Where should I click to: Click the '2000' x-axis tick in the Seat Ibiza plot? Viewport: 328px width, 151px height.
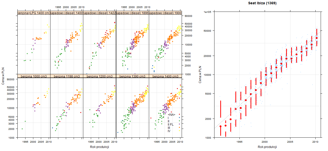264,142
